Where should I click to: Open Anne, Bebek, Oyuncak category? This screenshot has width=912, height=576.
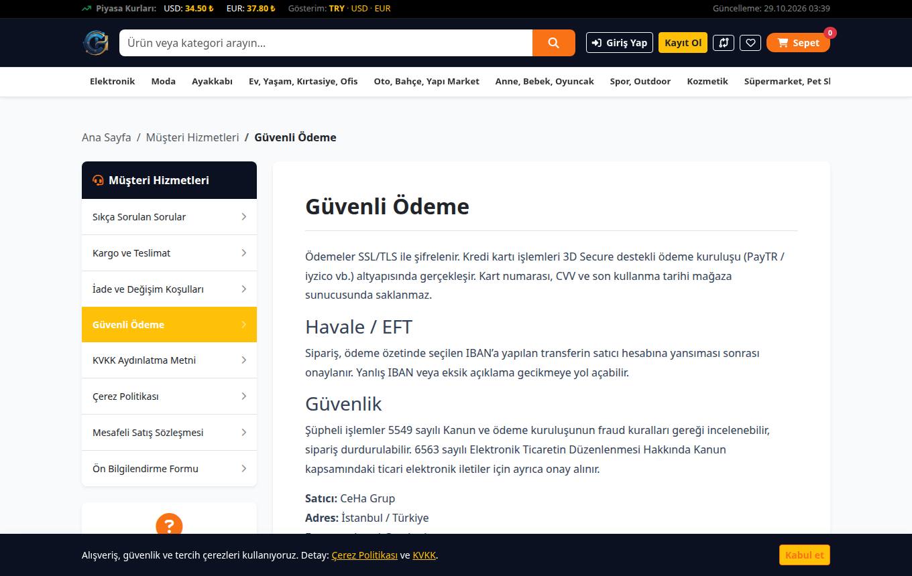[x=545, y=81]
